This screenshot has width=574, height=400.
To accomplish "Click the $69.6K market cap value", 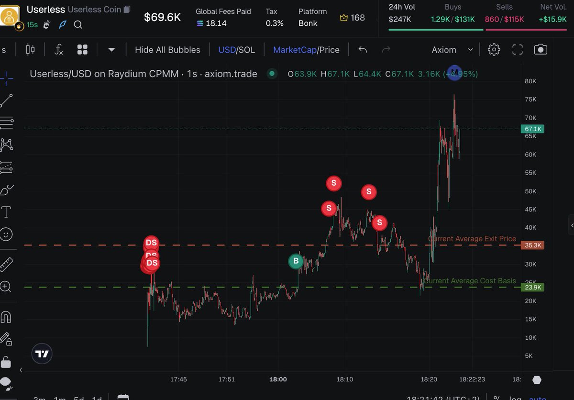I will point(163,18).
